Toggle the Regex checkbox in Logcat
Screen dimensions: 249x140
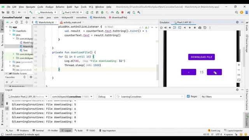(x=188, y=96)
